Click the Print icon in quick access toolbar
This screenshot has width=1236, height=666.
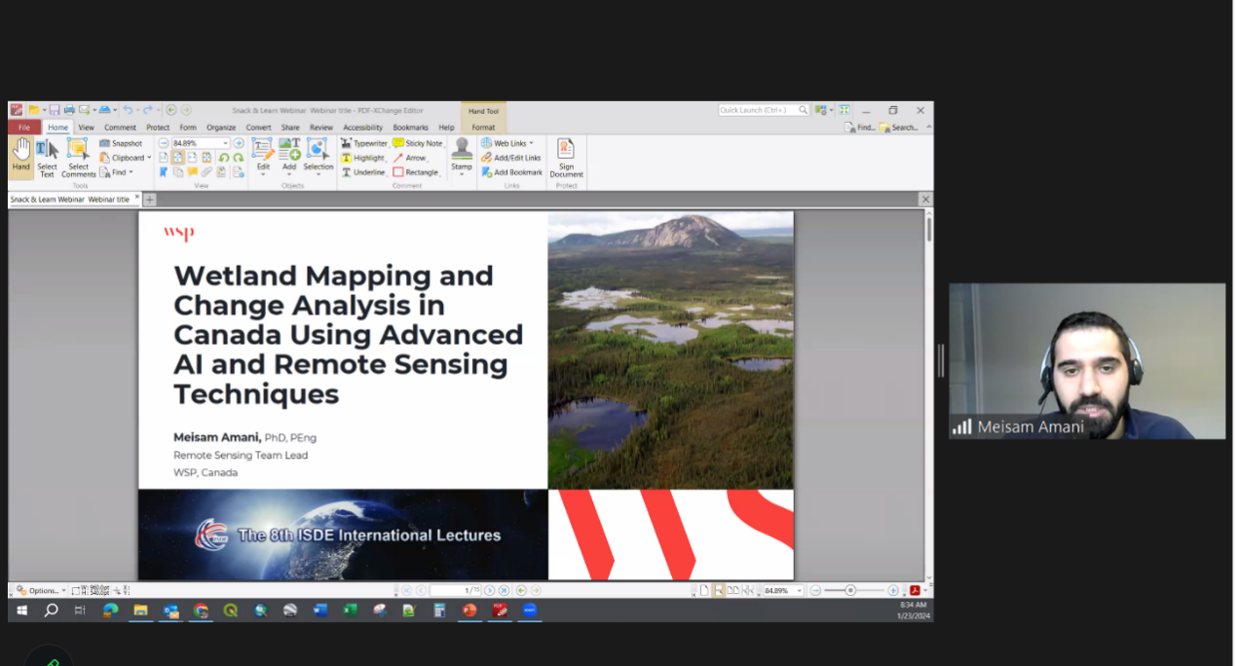(68, 110)
